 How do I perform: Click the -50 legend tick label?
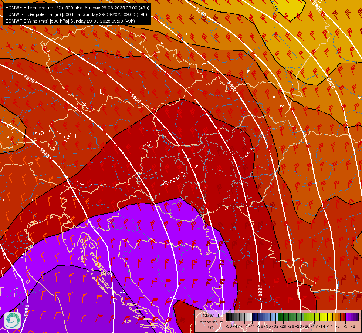coord(229,326)
